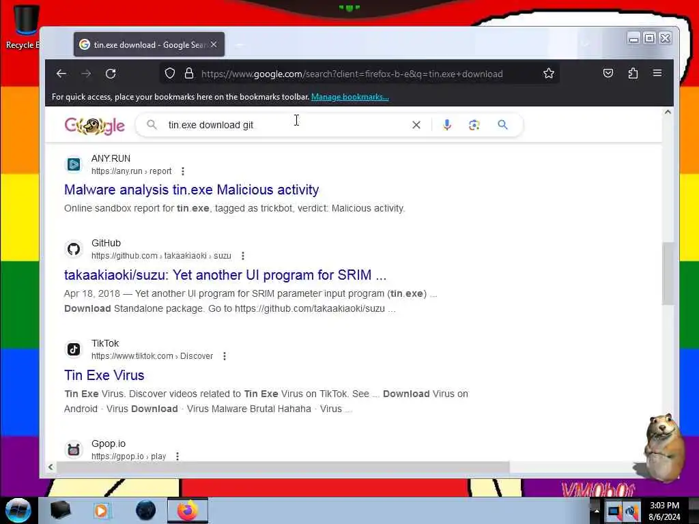Click the Firefox address bar URL
699x524 pixels.
click(352, 74)
